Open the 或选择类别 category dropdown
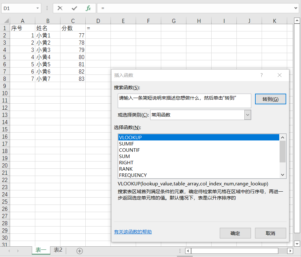The width and height of the screenshot is (301, 257). tap(248, 115)
